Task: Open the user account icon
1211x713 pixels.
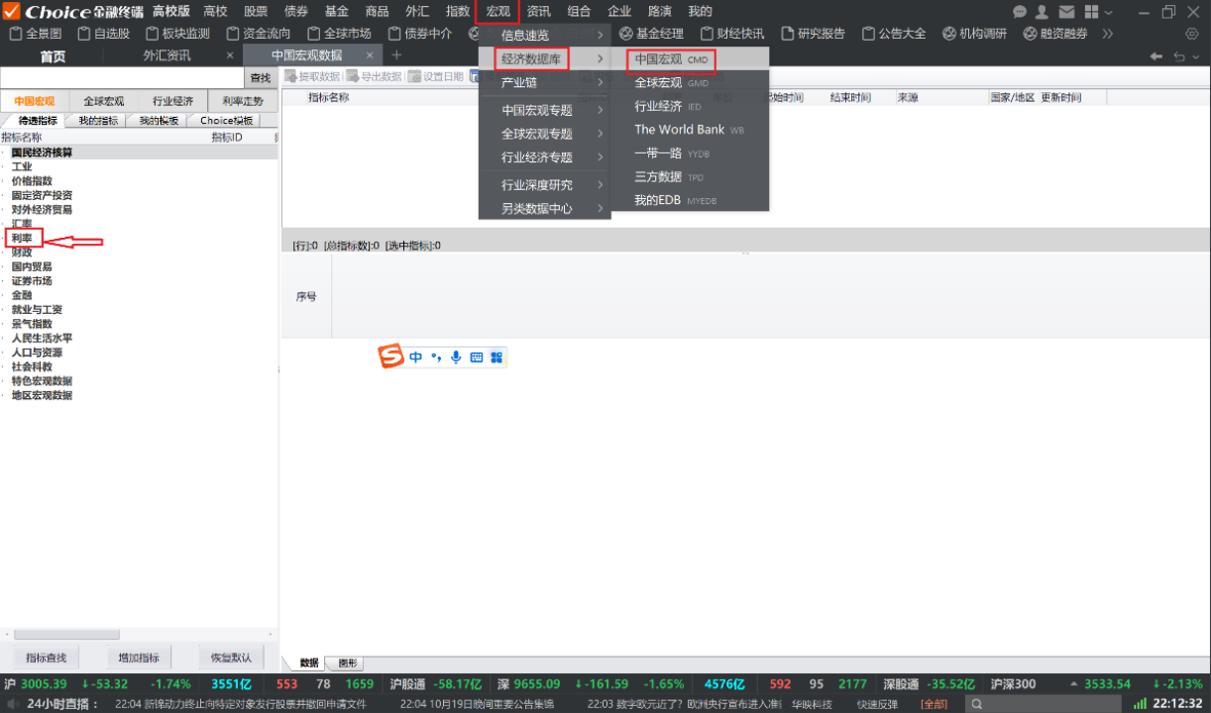Action: click(x=1043, y=12)
